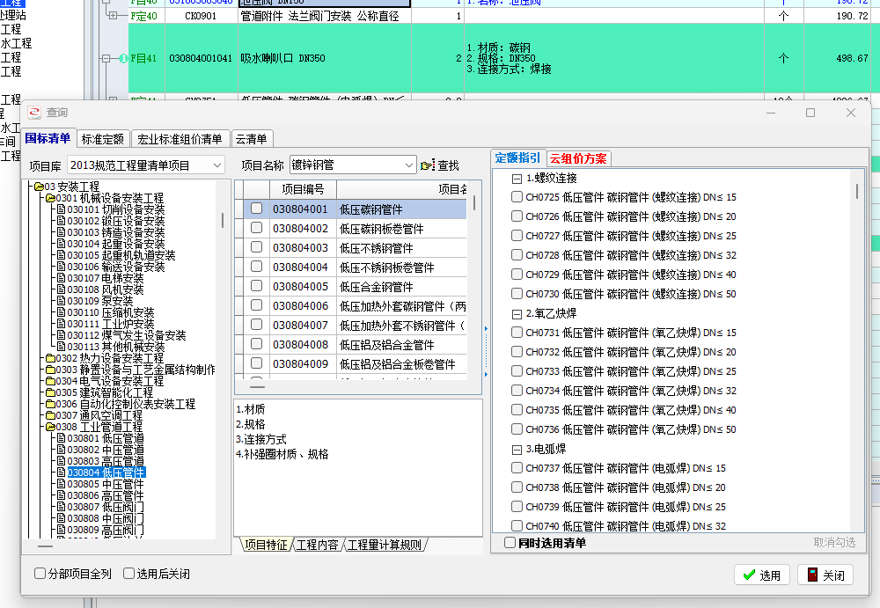Switch to the 云清单 tab
The width and height of the screenshot is (880, 608).
[252, 139]
